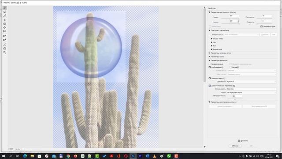
Task: Select the Hand tool
Action: [x=5, y=48]
